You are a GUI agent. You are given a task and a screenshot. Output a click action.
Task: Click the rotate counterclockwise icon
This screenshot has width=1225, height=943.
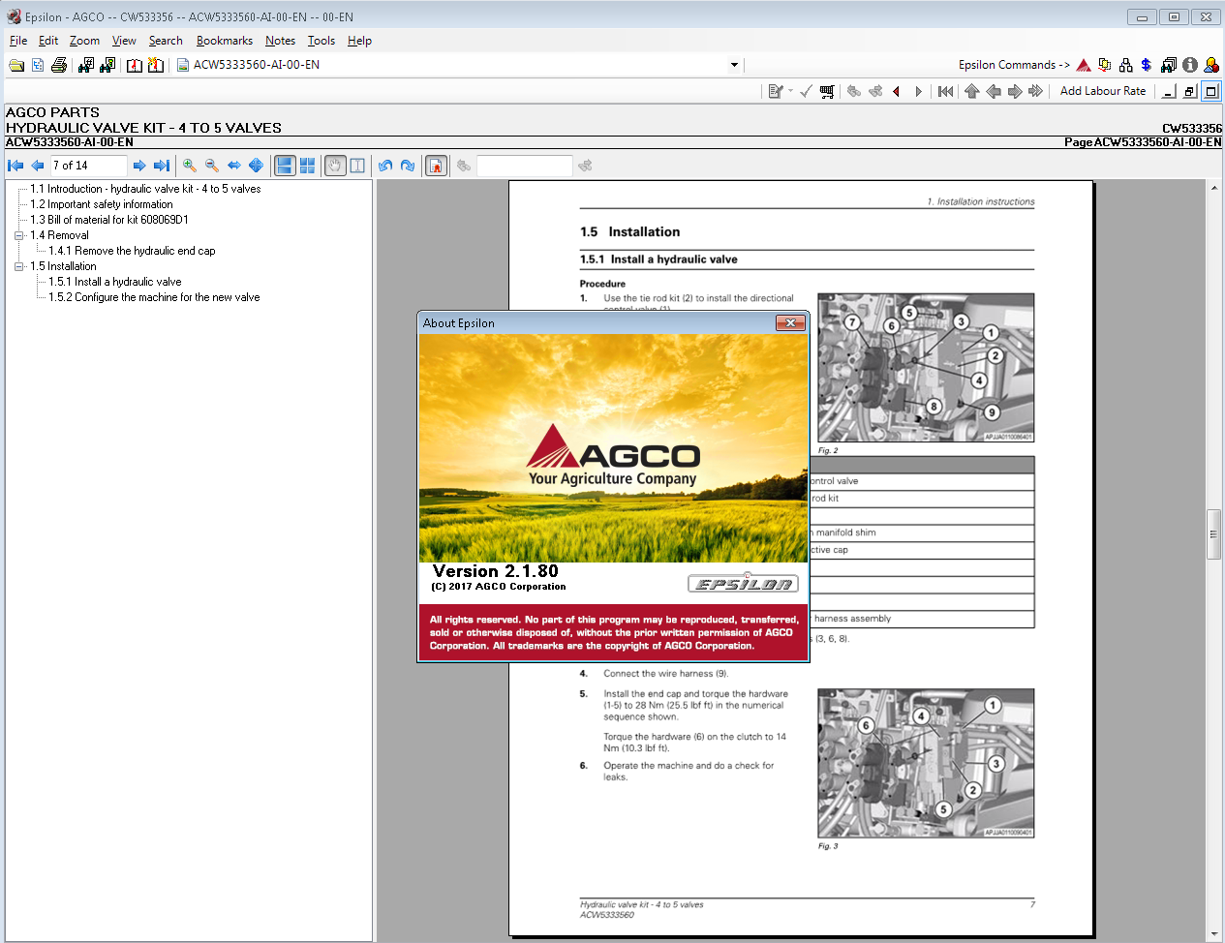point(385,166)
